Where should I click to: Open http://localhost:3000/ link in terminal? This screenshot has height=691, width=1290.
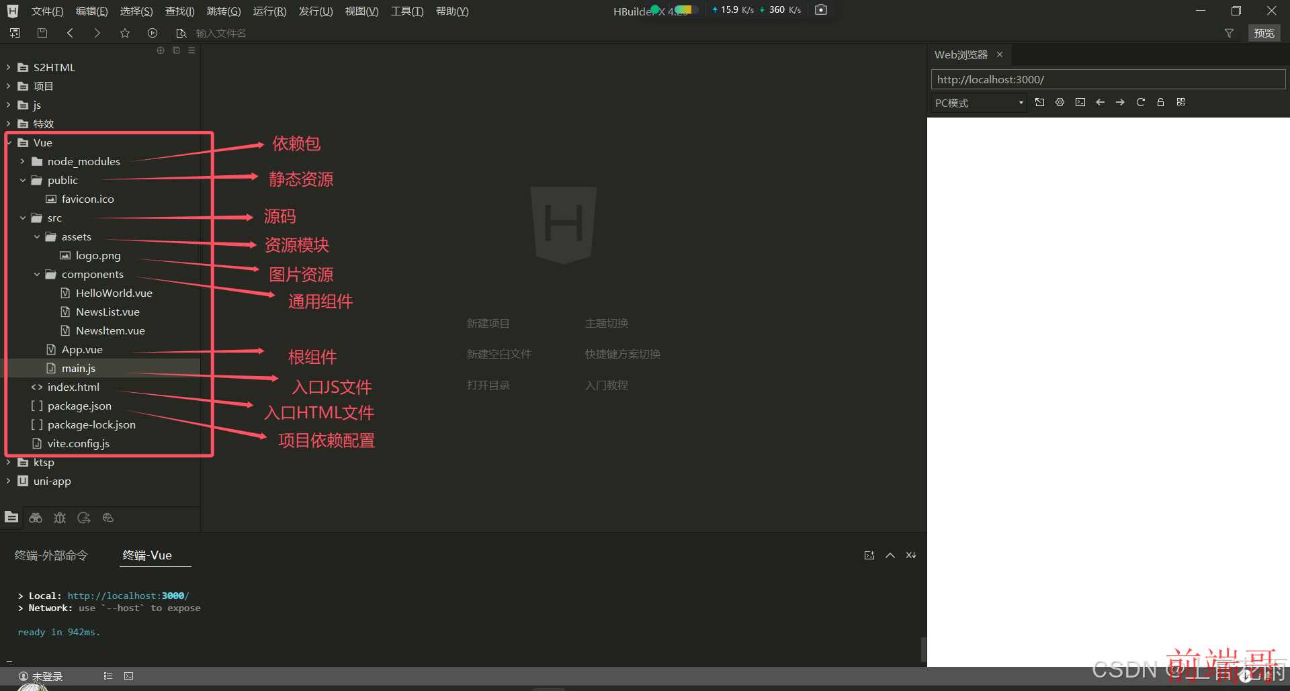pos(128,596)
